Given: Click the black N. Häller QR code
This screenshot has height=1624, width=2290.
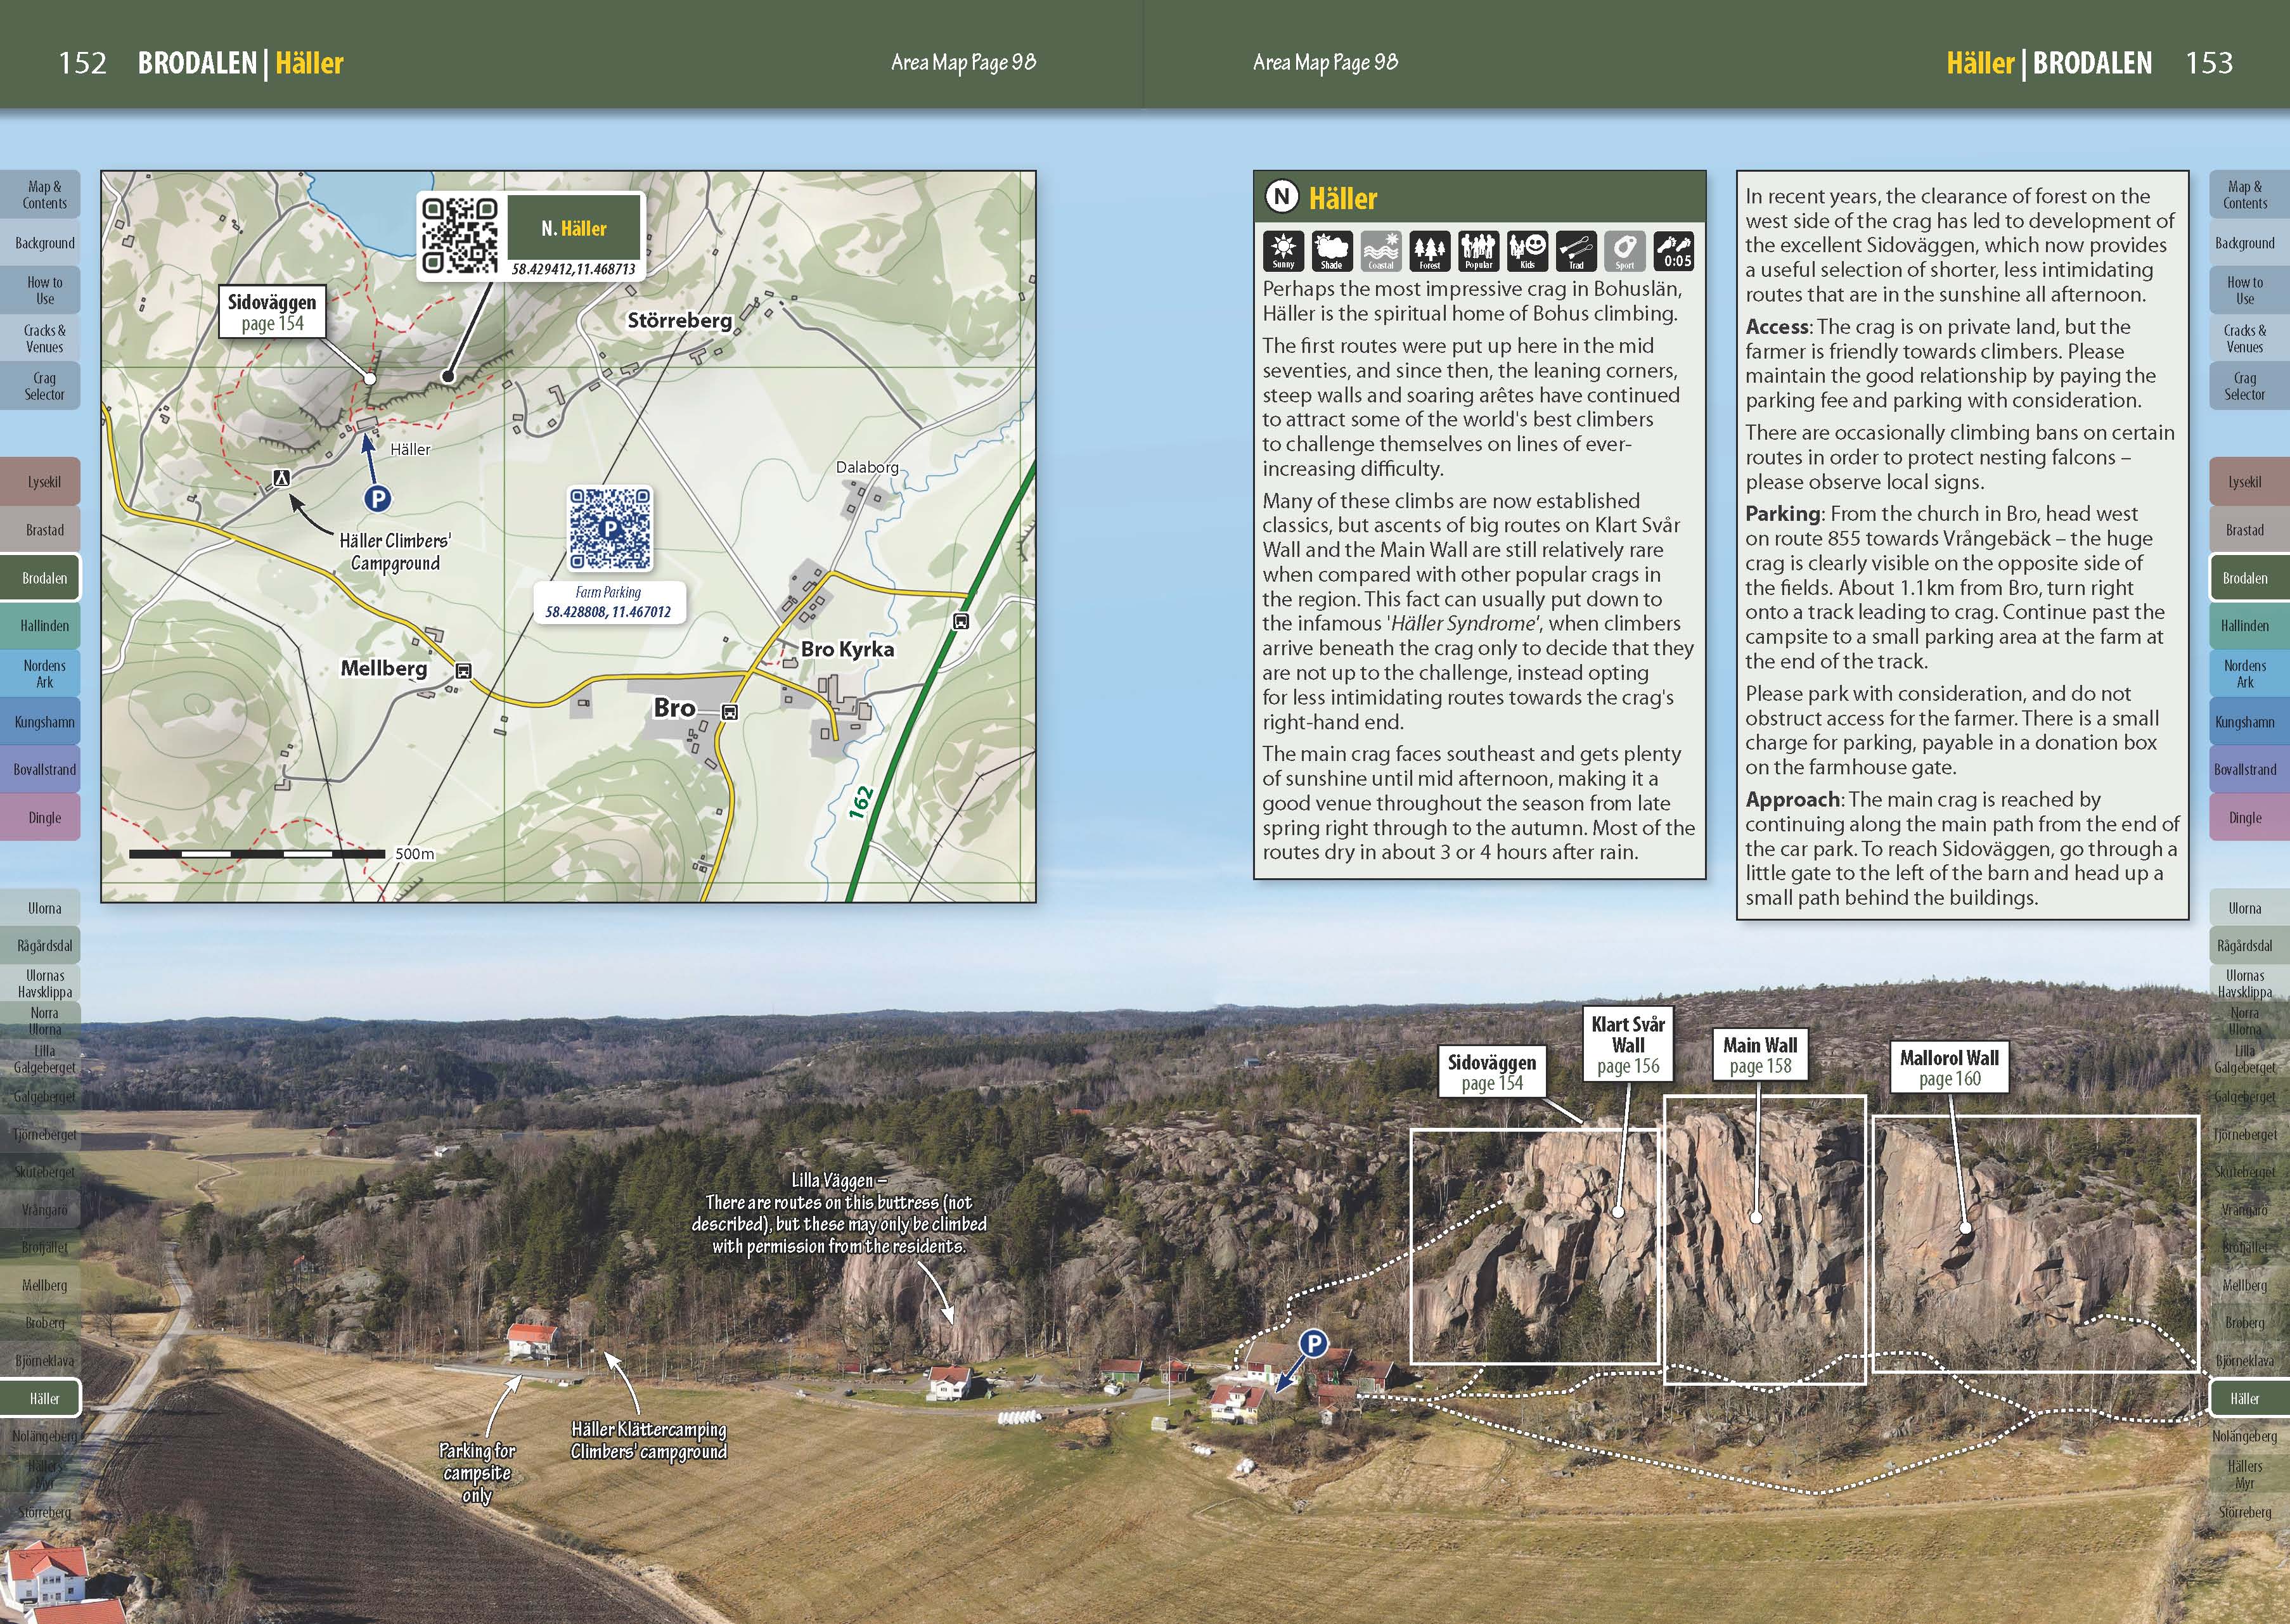Looking at the screenshot, I should click(459, 235).
